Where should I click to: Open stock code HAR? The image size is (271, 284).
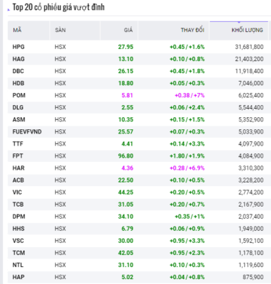(x=18, y=168)
